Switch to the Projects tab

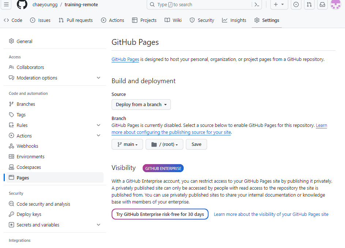click(144, 20)
